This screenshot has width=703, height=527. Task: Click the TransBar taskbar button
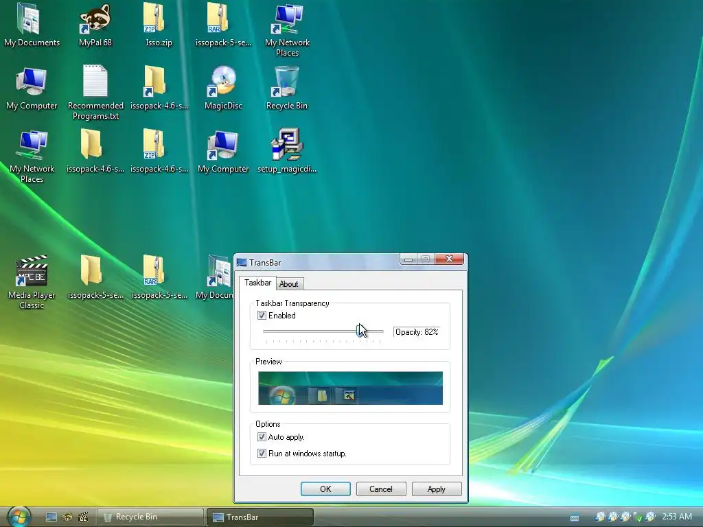point(260,517)
